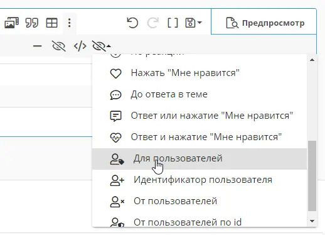Choose От пользователей по id item
The width and height of the screenshot is (325, 235).
(x=200, y=220)
